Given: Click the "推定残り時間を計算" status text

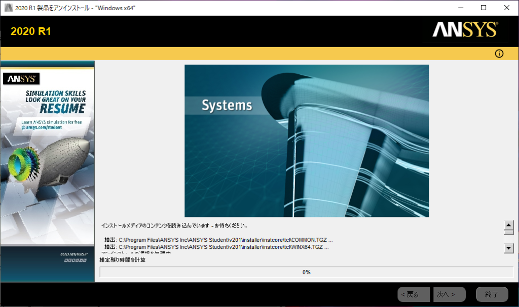Looking at the screenshot, I should pyautogui.click(x=123, y=260).
